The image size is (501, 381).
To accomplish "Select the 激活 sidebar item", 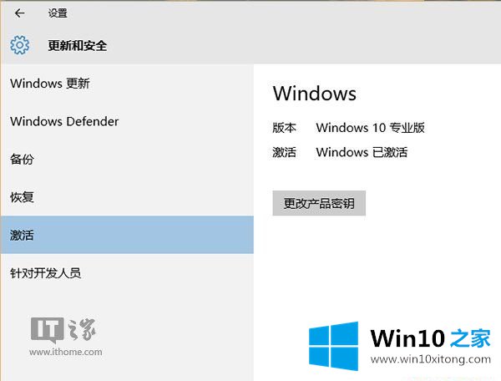I will (x=127, y=235).
